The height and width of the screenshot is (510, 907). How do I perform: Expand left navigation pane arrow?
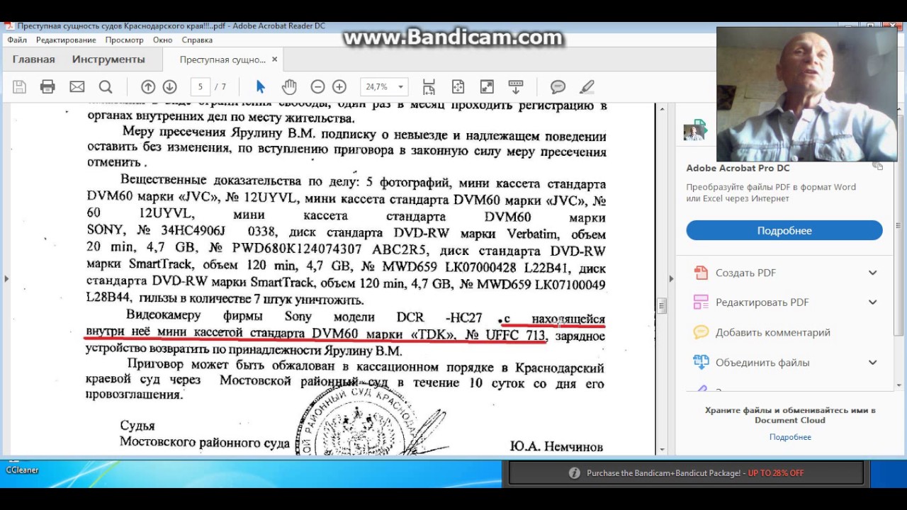6,279
